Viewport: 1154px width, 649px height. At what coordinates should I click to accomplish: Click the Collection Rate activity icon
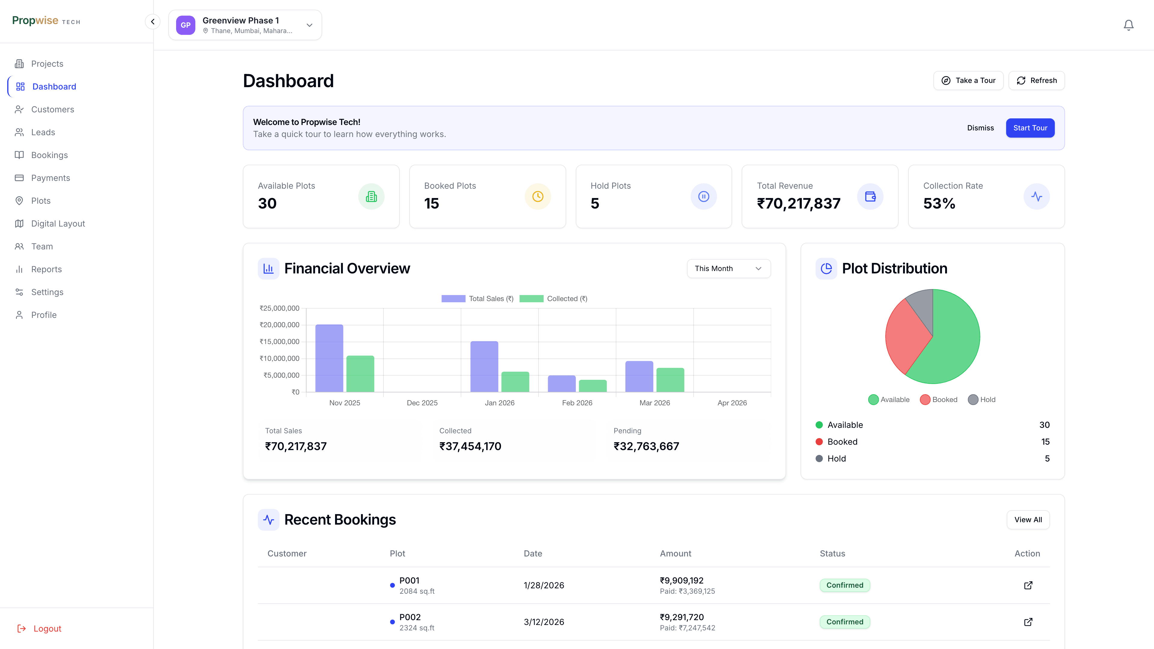[x=1036, y=196]
